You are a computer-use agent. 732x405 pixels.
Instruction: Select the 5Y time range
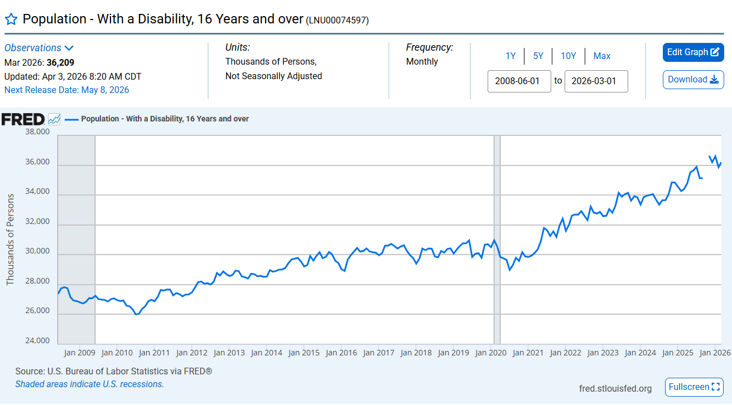(538, 56)
